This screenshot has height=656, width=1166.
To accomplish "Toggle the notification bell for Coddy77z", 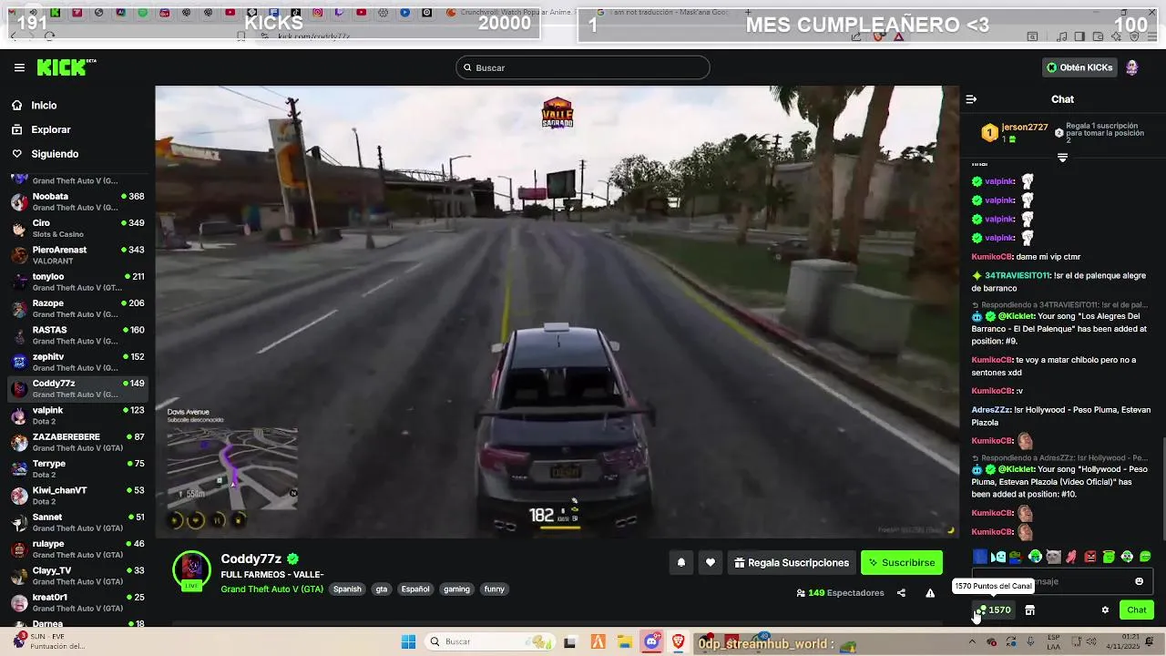I will coord(680,563).
